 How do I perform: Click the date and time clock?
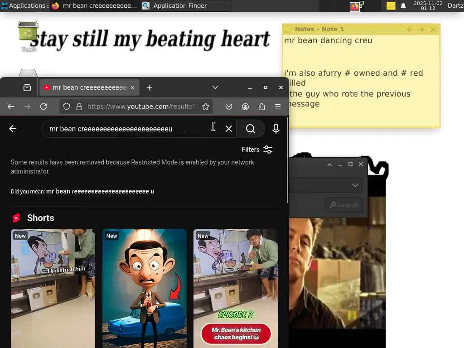point(428,5)
